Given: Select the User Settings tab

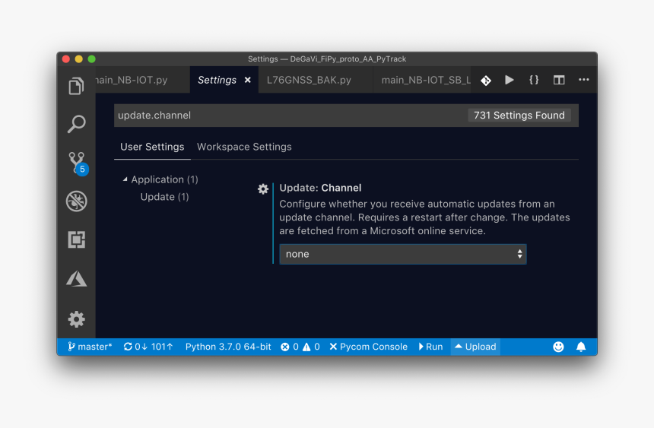Looking at the screenshot, I should tap(152, 147).
